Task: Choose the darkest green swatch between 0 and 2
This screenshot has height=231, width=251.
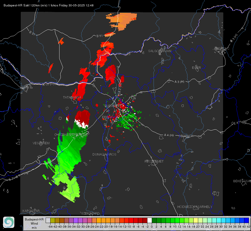Action: 154,220
